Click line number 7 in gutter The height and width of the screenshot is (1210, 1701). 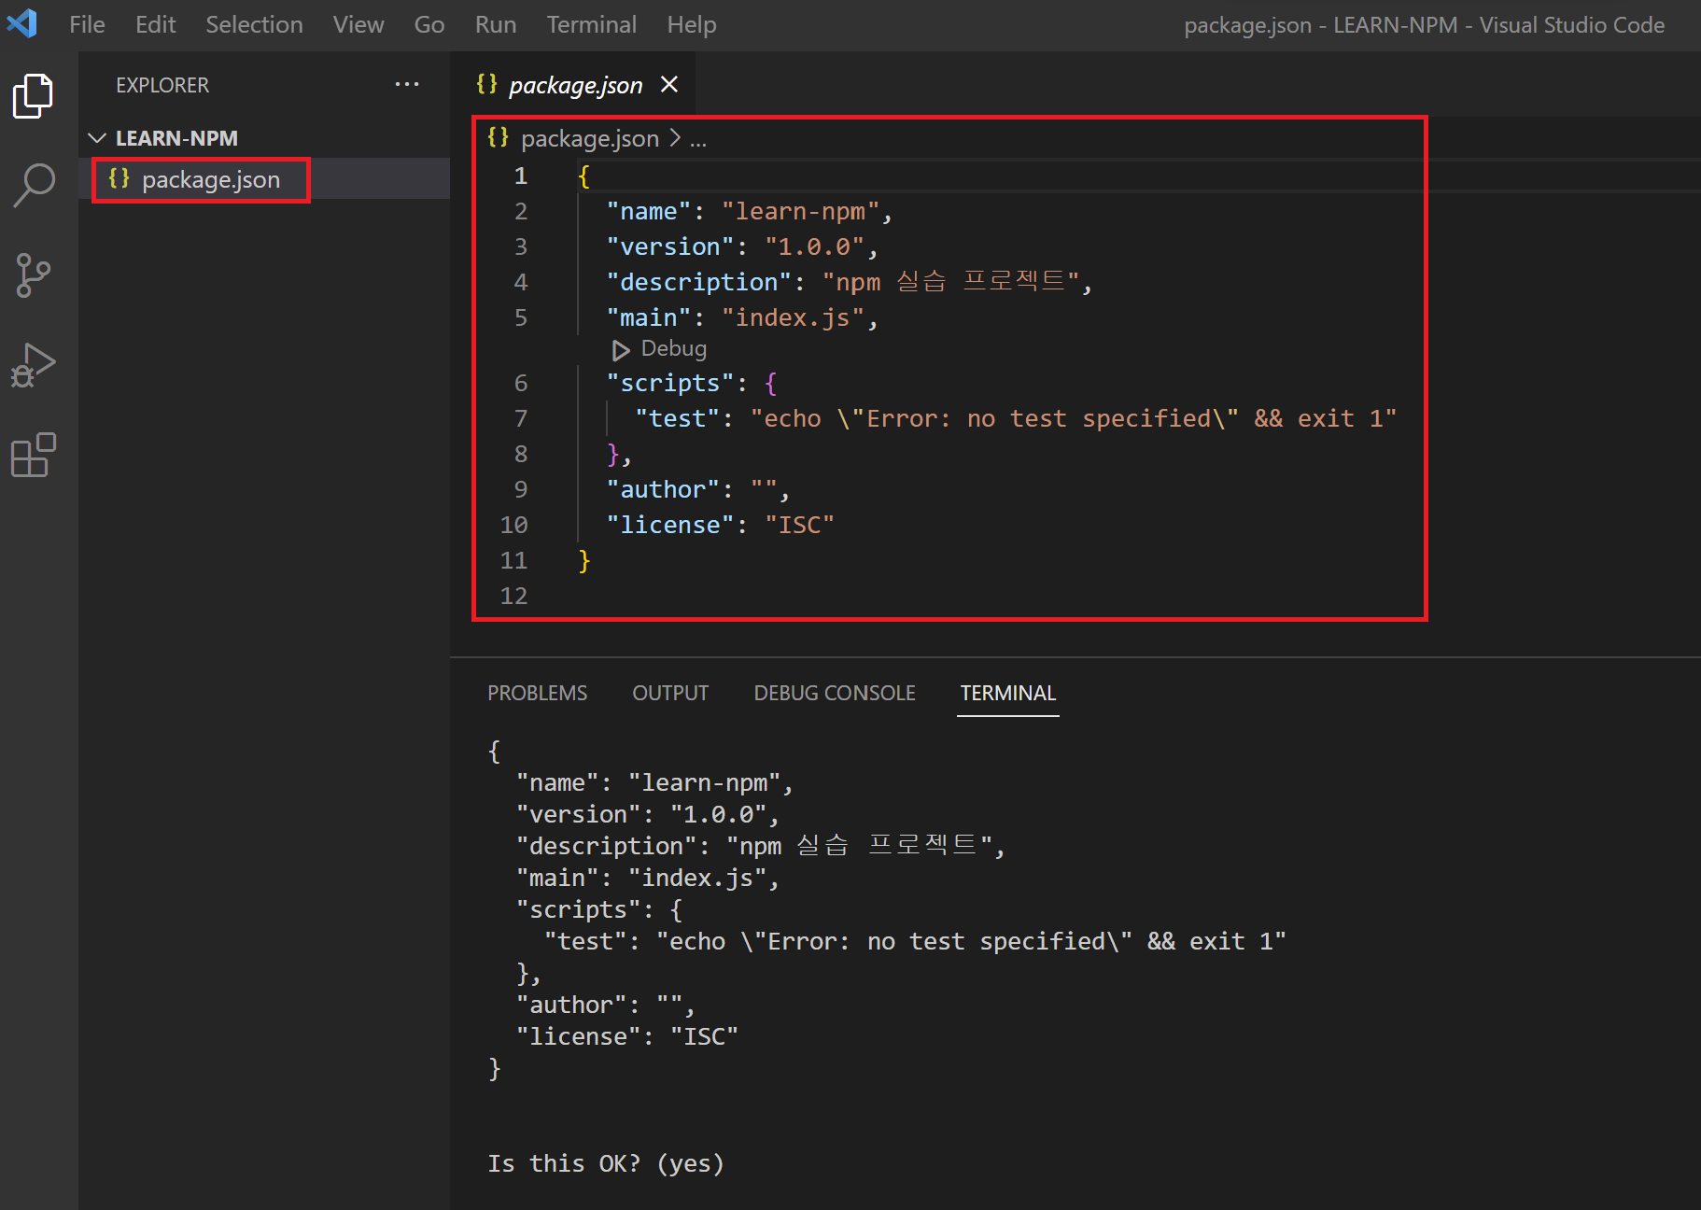pos(521,418)
